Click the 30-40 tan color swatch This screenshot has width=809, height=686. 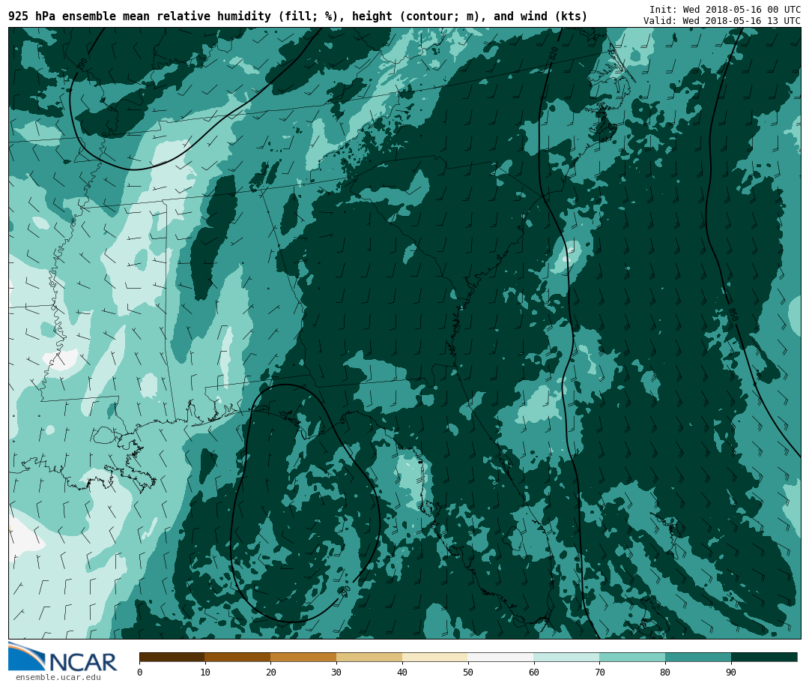(369, 657)
